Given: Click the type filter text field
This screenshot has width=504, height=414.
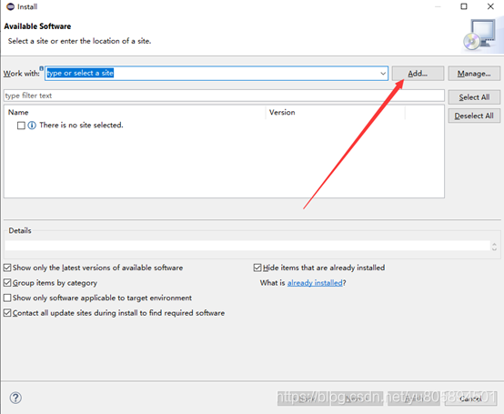Looking at the screenshot, I should click(224, 96).
